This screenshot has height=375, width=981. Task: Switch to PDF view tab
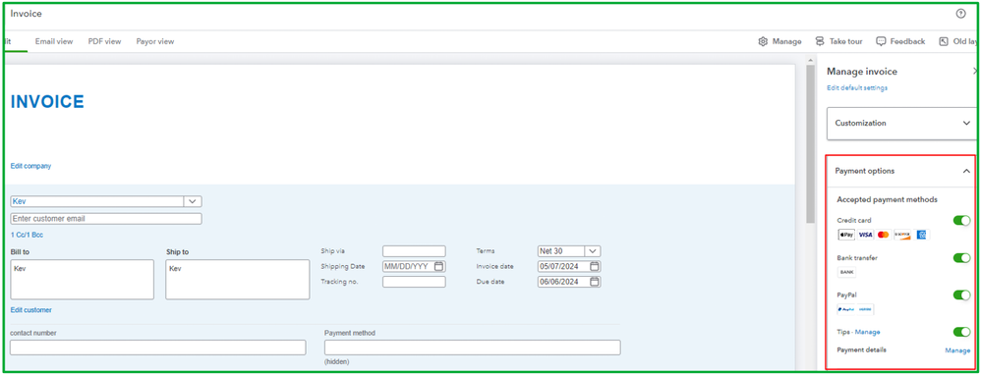click(x=104, y=41)
